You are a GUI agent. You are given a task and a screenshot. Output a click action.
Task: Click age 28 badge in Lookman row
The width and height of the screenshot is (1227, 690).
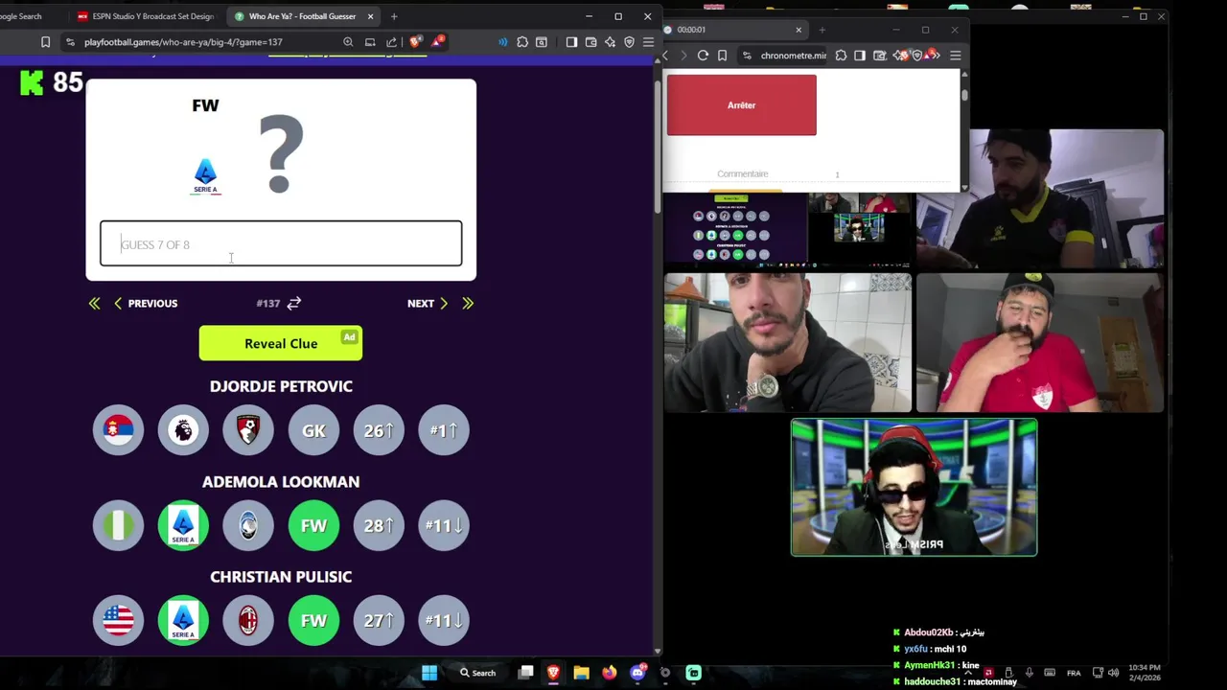pos(379,525)
